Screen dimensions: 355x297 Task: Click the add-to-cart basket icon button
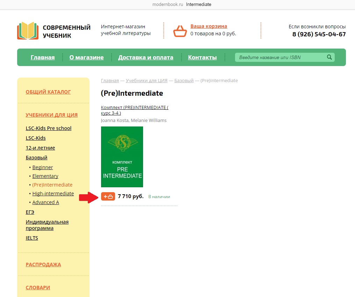108,196
